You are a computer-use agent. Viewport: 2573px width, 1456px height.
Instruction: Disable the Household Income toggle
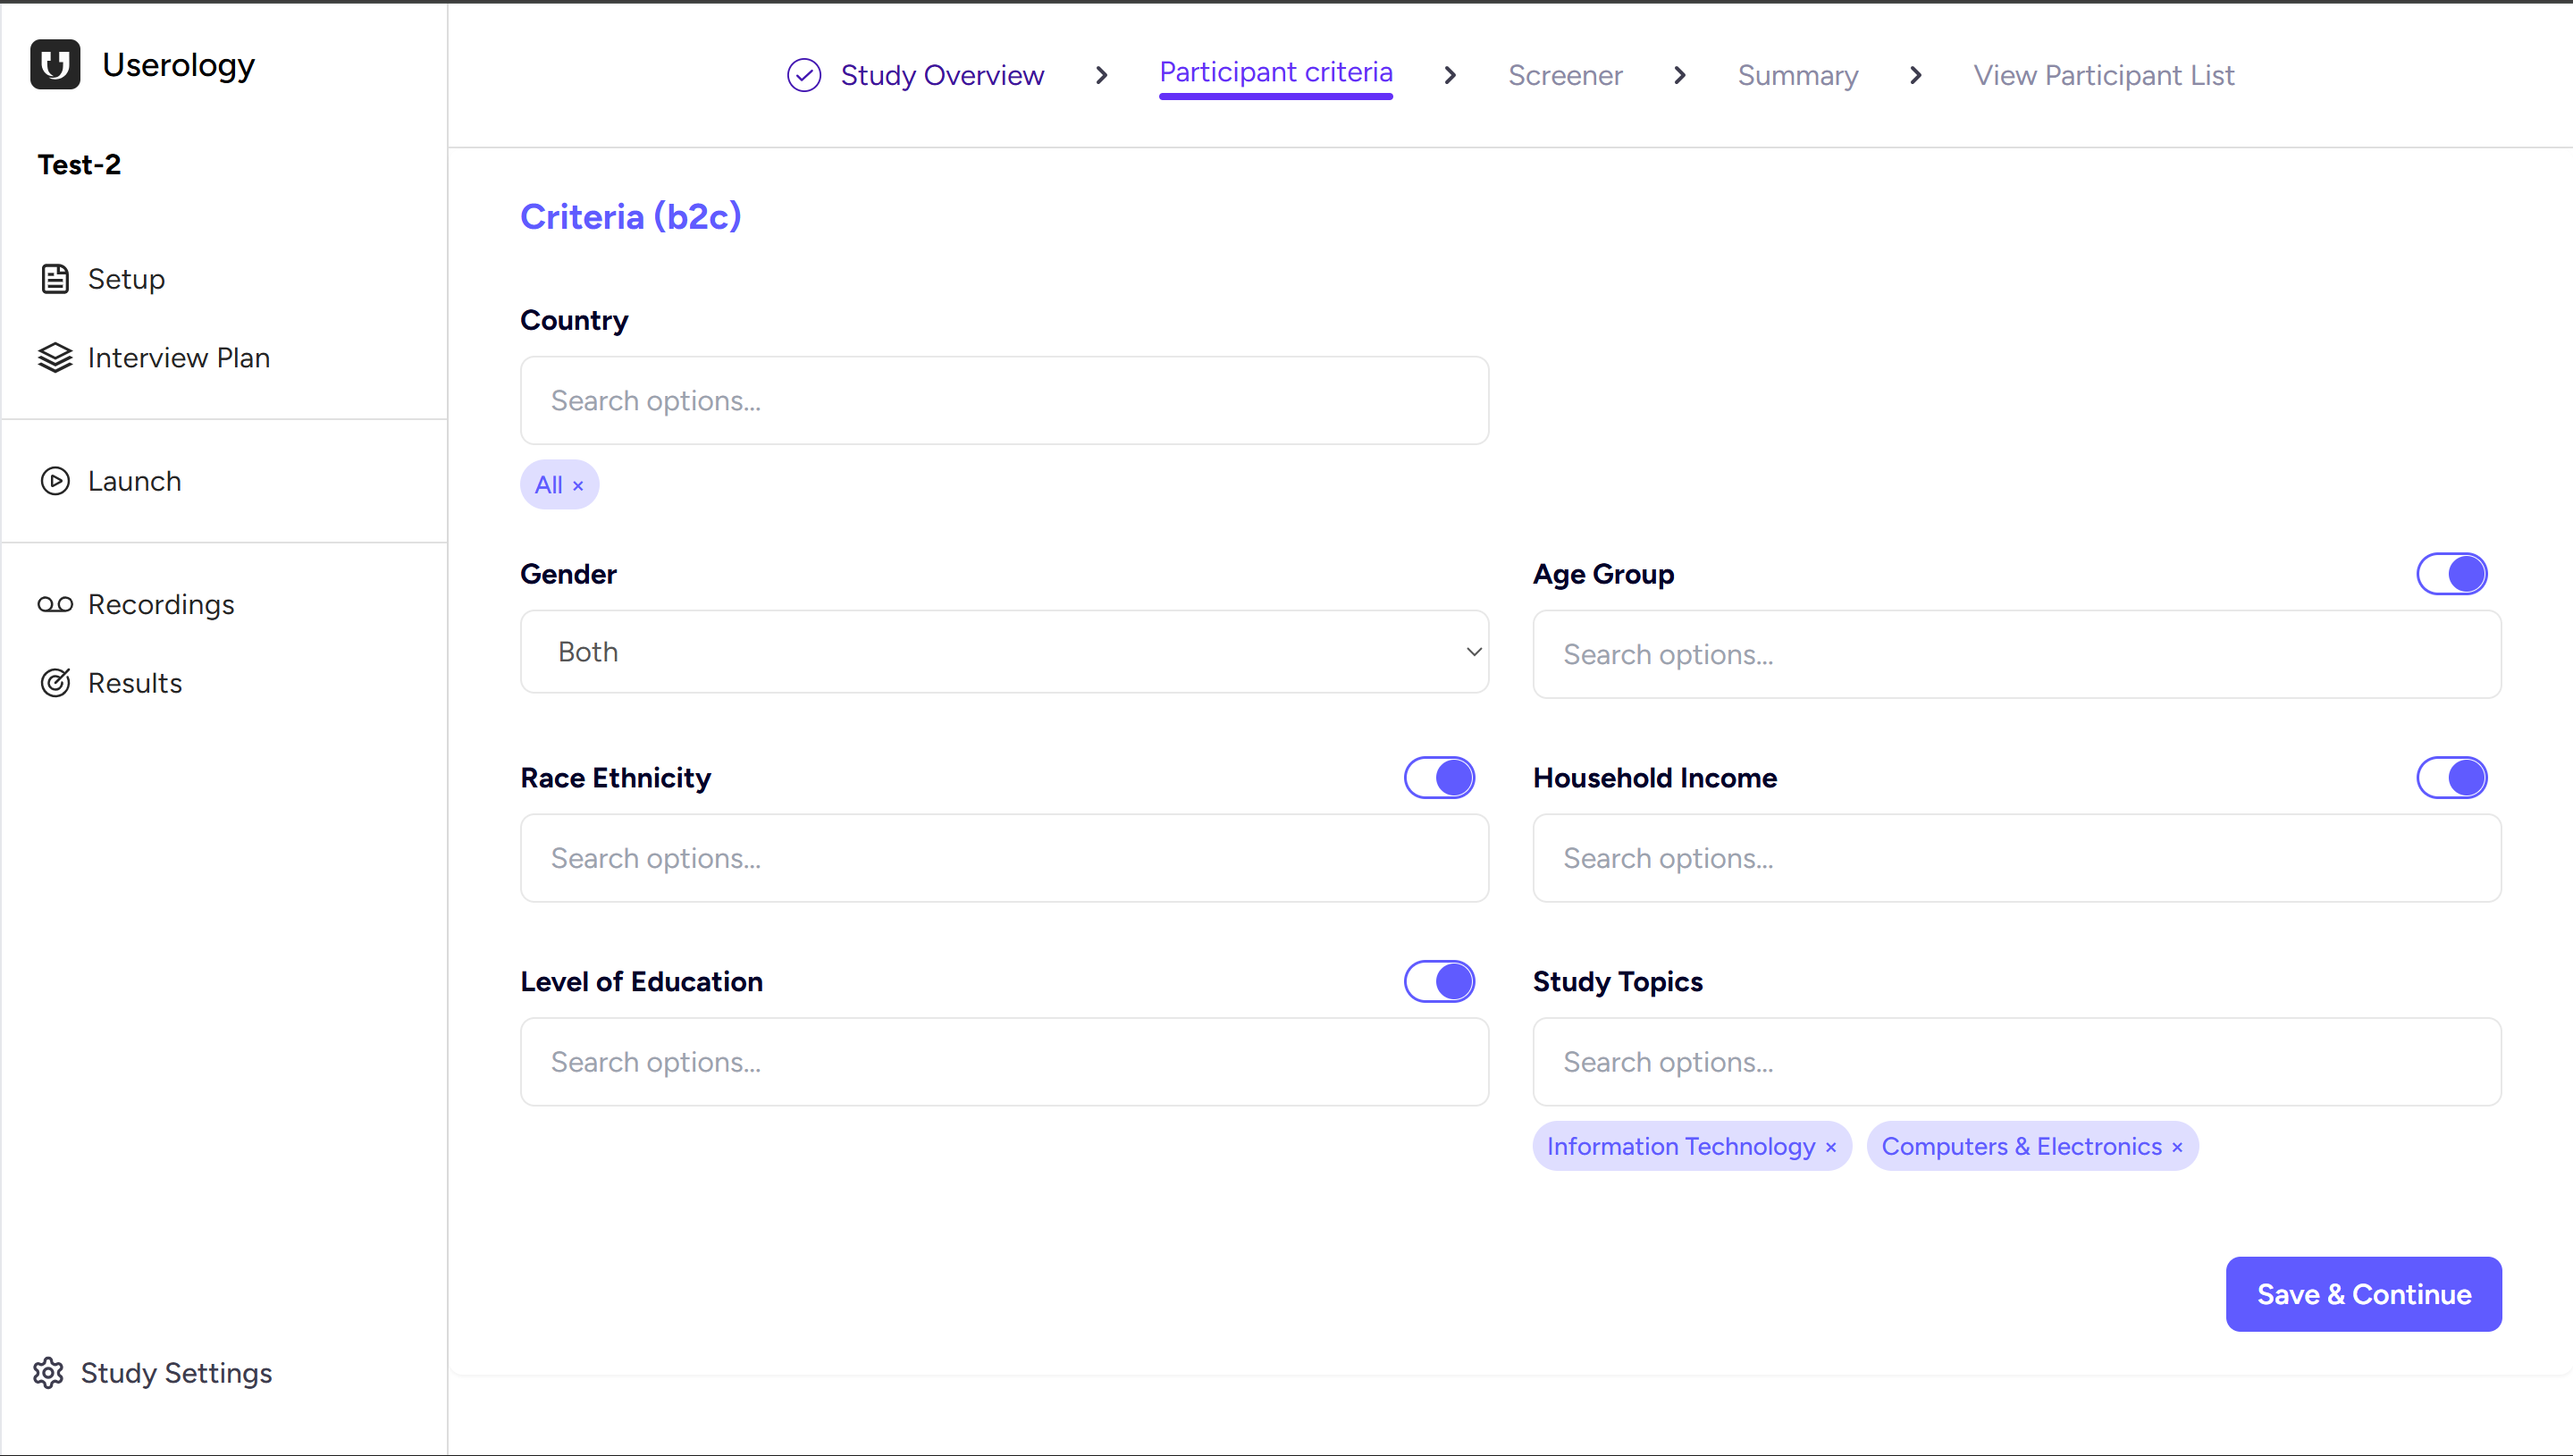click(2451, 777)
